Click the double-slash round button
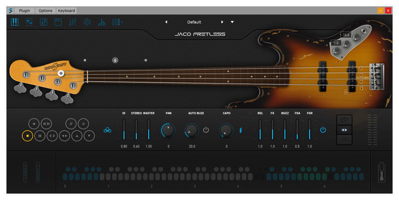The width and height of the screenshot is (399, 200). point(71,124)
